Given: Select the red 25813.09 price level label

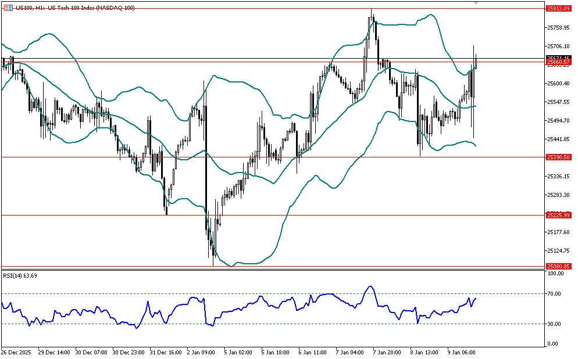Looking at the screenshot, I should tap(558, 9).
